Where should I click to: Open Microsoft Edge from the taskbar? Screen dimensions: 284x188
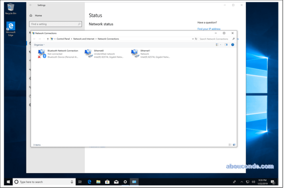(89, 182)
